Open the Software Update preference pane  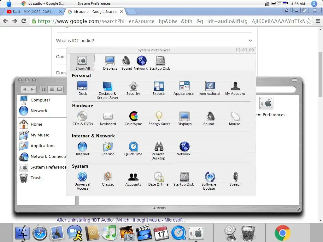click(x=209, y=181)
